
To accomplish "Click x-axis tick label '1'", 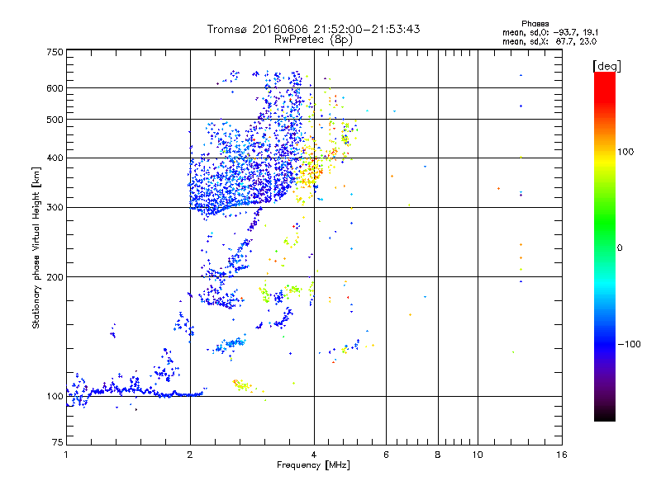I will tap(66, 455).
